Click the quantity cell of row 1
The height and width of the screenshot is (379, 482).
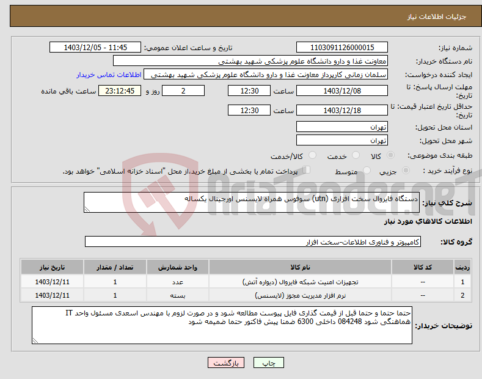[x=115, y=282]
